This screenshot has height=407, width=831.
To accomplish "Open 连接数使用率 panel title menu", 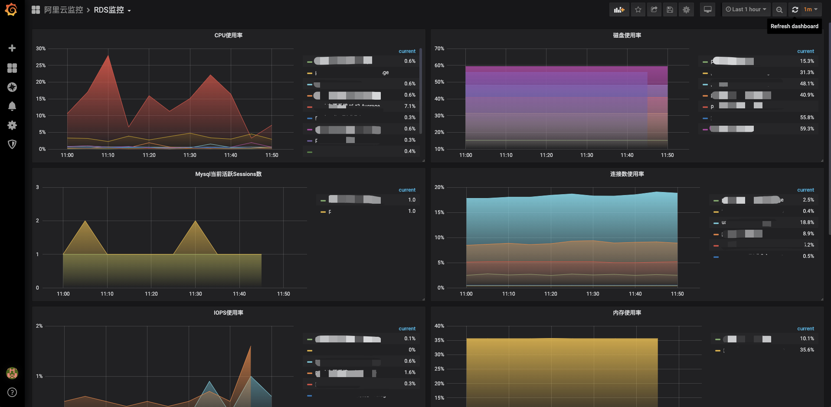I will pyautogui.click(x=627, y=174).
